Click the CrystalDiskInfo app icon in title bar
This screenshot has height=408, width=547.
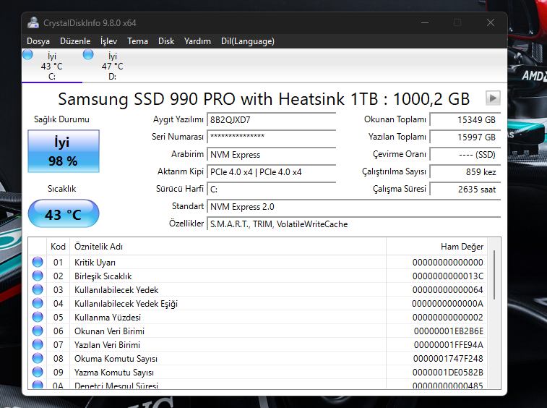(x=33, y=22)
